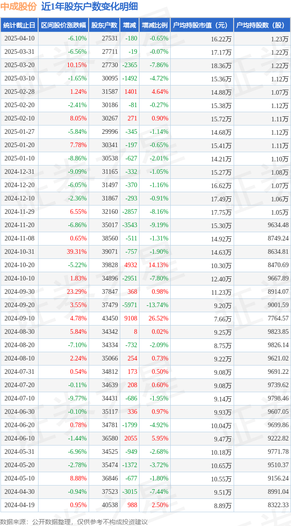291x526 pixels.
Task: Click the -13.74% change ratio cell
Action: (155, 305)
